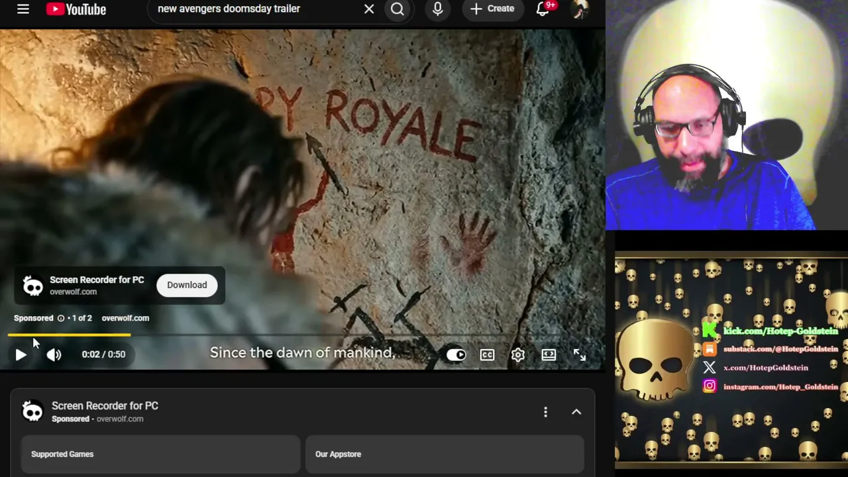Click the X logo icon in overlay
The height and width of the screenshot is (477, 848).
point(710,367)
